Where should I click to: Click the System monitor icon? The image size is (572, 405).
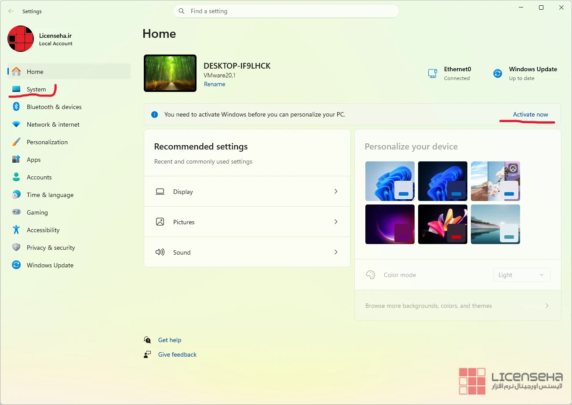16,89
